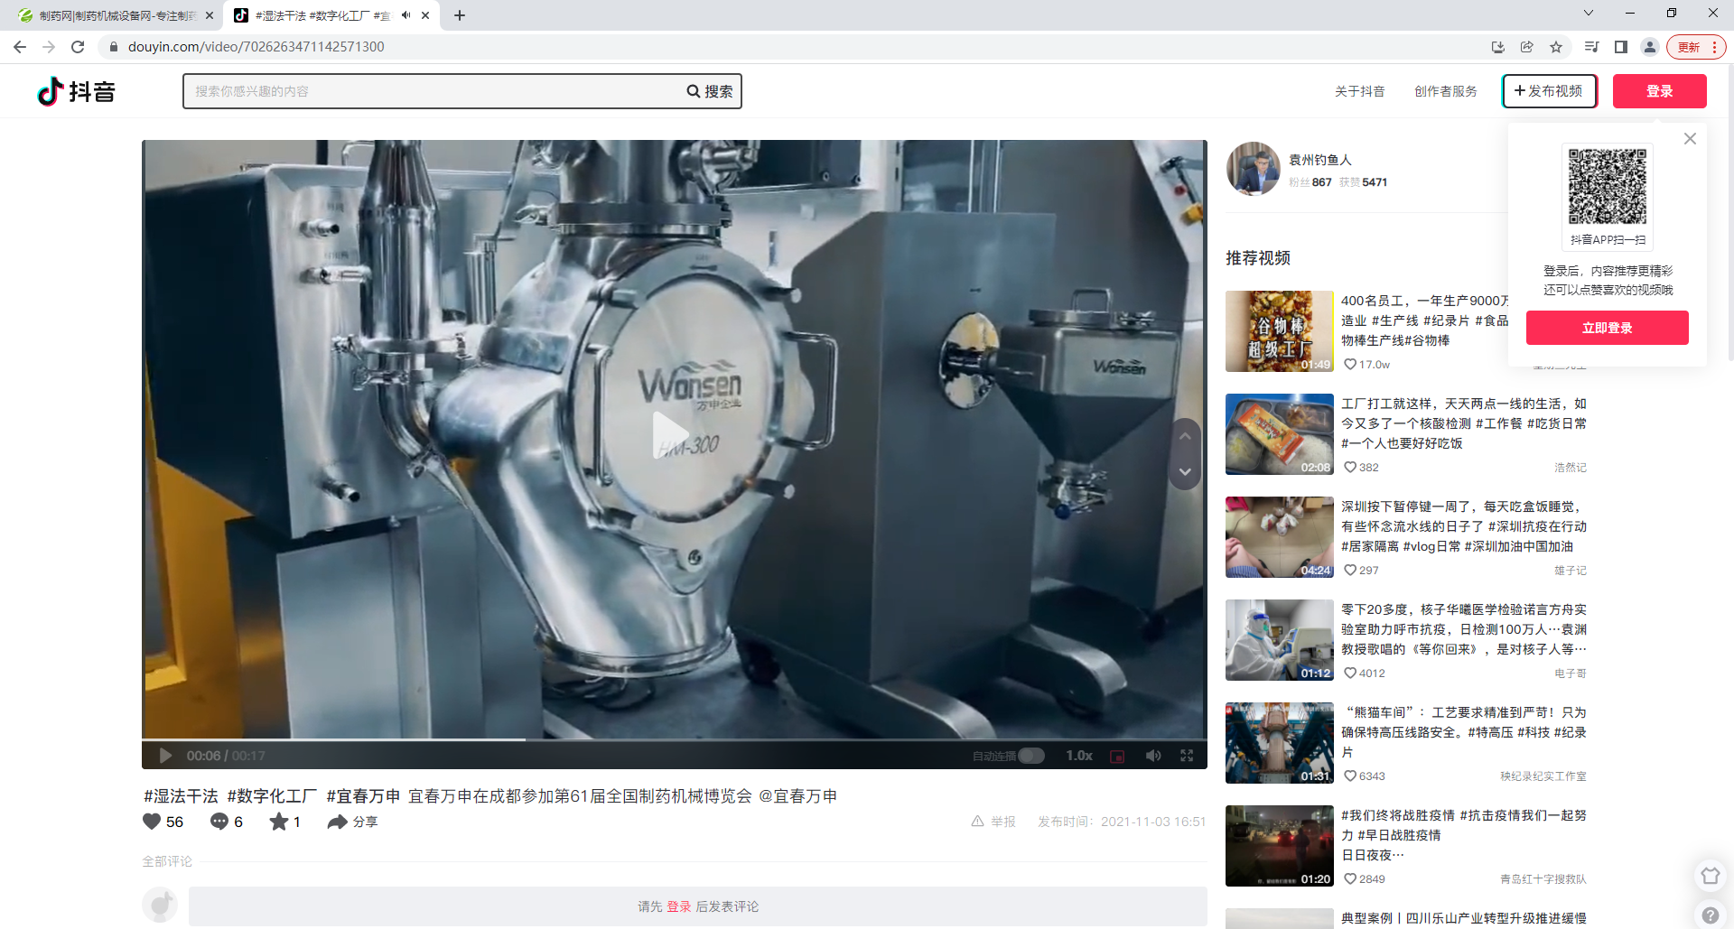Open the 创作者服务 link
Image resolution: width=1734 pixels, height=929 pixels.
[x=1446, y=91]
